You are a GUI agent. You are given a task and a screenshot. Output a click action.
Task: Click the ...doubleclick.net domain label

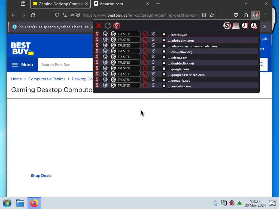(181, 63)
